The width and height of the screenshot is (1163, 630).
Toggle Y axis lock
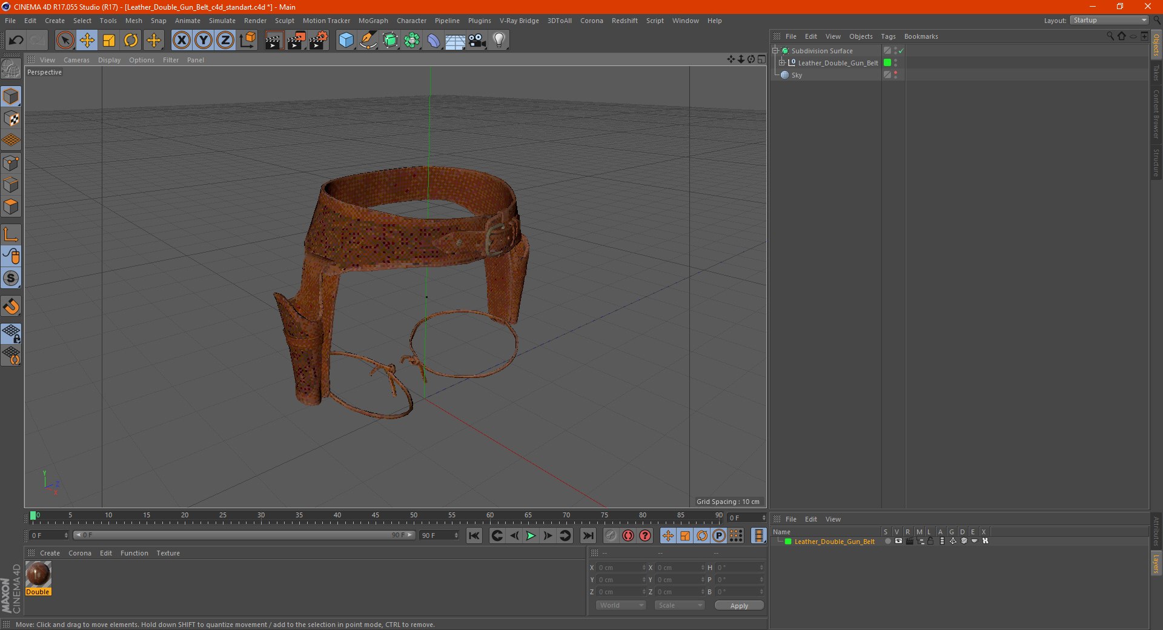[x=204, y=41]
